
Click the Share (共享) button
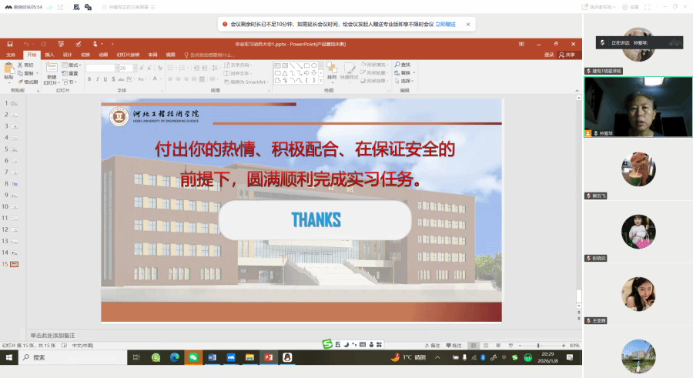[567, 55]
